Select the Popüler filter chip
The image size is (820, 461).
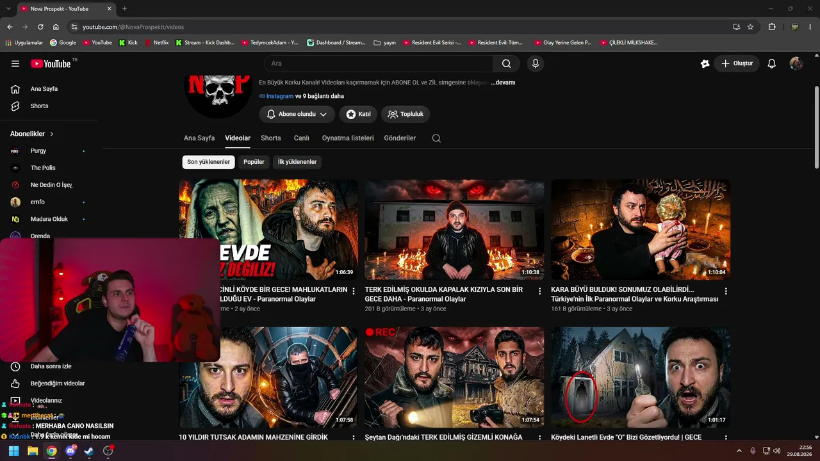(254, 162)
